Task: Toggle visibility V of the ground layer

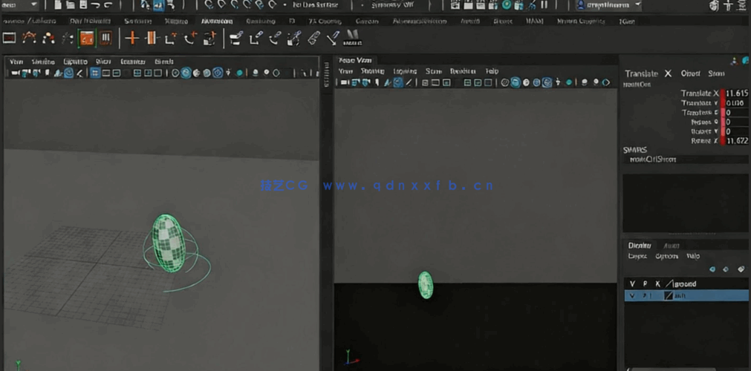Action: tap(633, 283)
